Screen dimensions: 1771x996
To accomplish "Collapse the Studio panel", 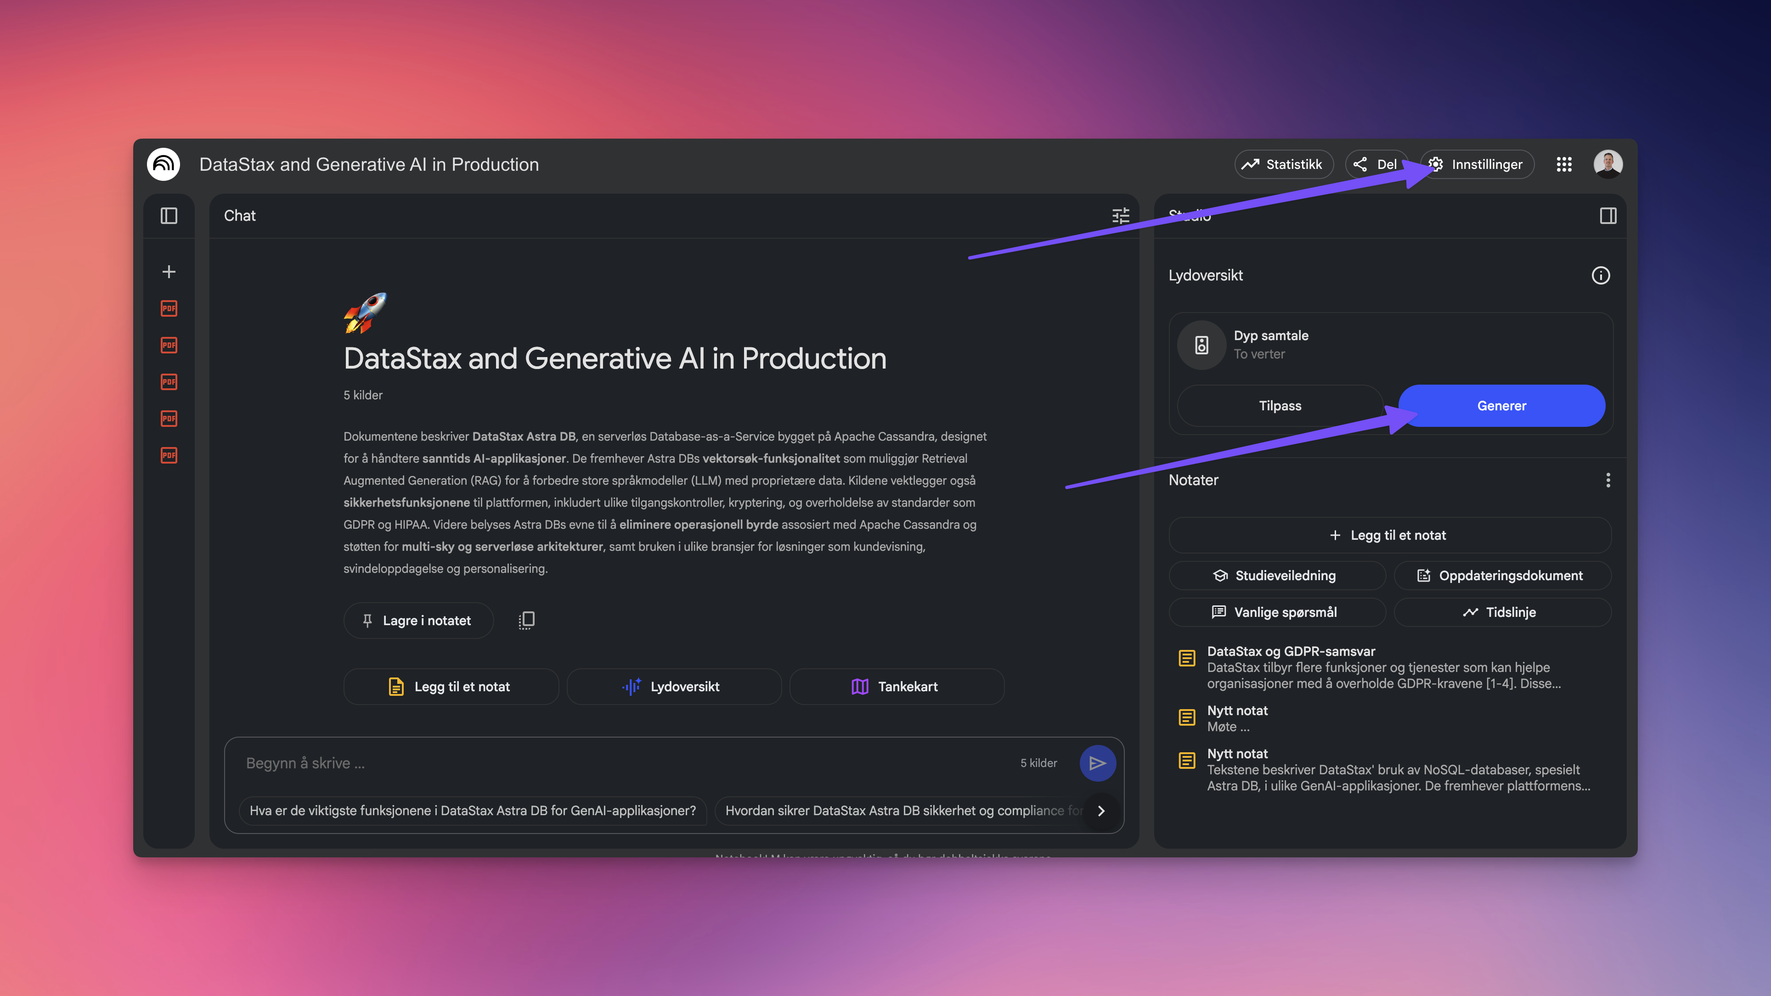I will pyautogui.click(x=1608, y=216).
